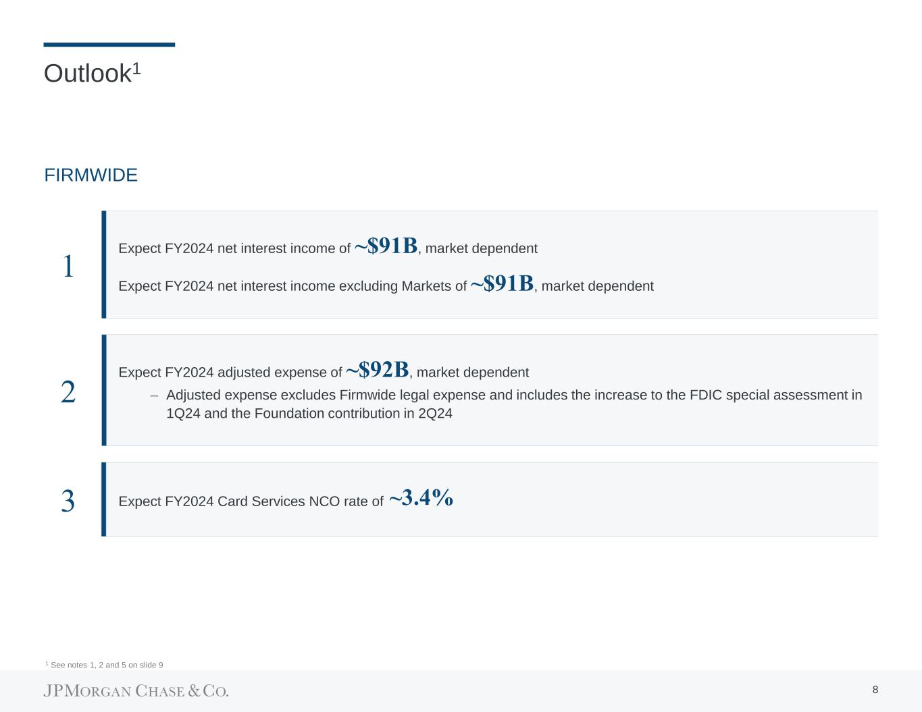Click the 'Expect FY2024 Card Services NCO rate' text
The height and width of the screenshot is (712, 922).
pyautogui.click(x=251, y=501)
